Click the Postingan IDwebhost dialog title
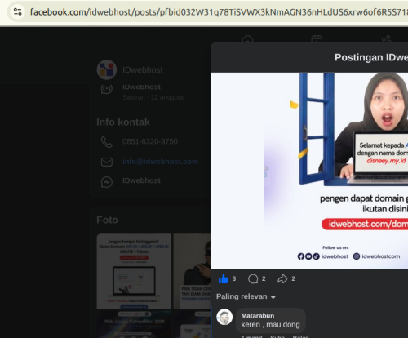Screen dimensions: 408x338 click(x=371, y=57)
